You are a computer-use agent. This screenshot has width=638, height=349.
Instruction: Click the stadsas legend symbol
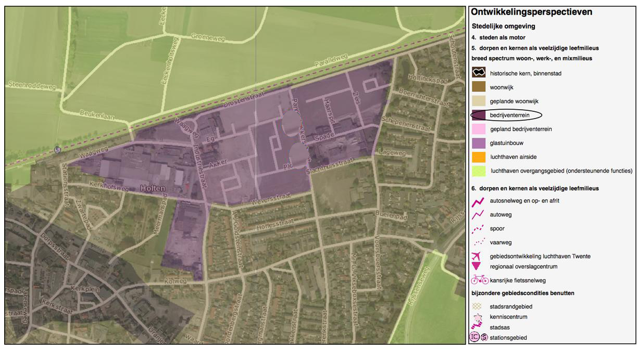476,327
